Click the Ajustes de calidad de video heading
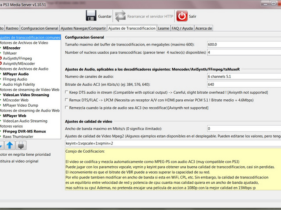This screenshot has width=281, height=210. pyautogui.click(x=89, y=122)
